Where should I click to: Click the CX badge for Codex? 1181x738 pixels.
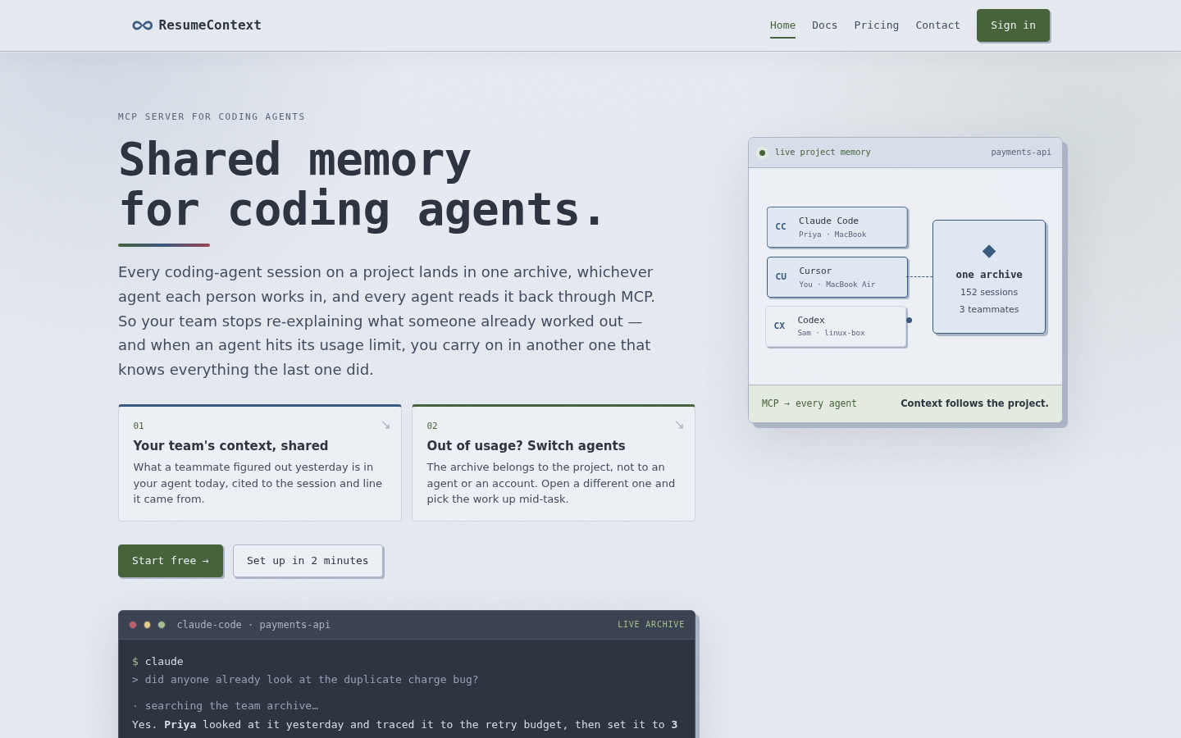click(x=779, y=326)
